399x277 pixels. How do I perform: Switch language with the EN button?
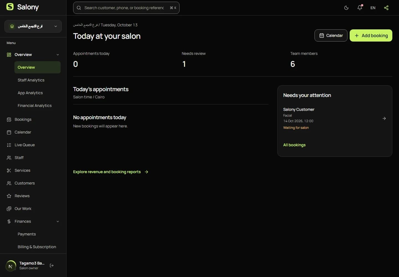pos(373,8)
